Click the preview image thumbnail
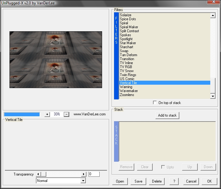221x189 pixels. (x=56, y=60)
